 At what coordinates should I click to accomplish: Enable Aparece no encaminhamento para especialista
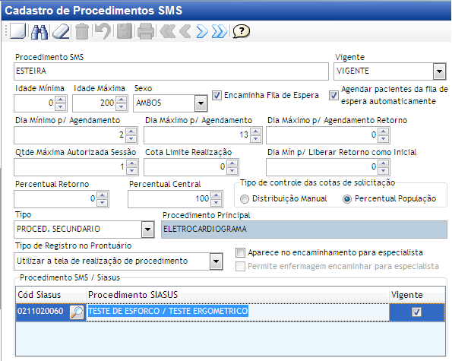point(240,252)
